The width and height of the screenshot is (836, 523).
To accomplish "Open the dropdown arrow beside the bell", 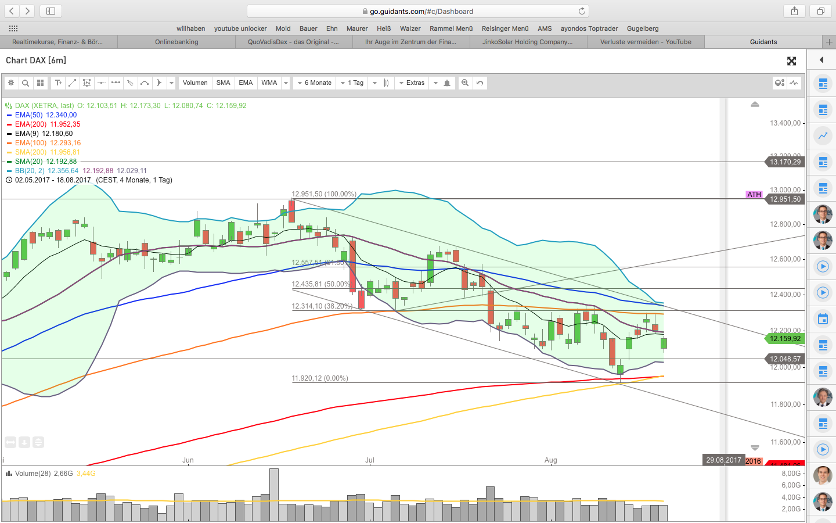I will pos(435,83).
